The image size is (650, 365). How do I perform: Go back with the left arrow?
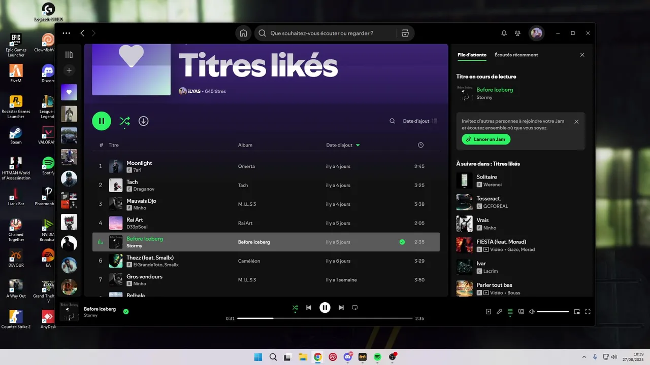[x=82, y=33]
